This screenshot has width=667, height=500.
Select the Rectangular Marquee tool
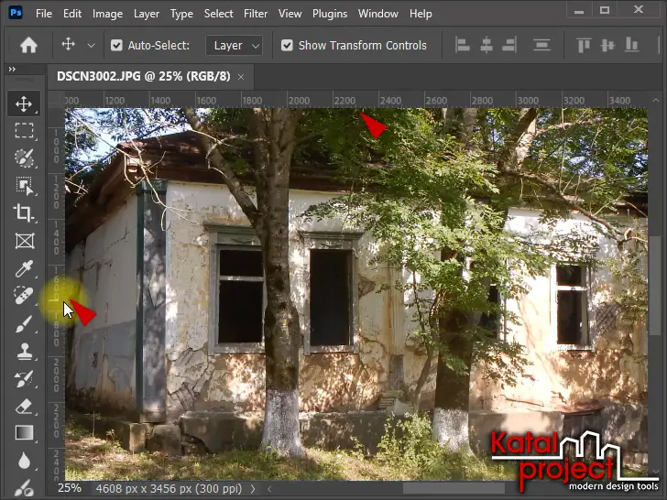pyautogui.click(x=24, y=131)
